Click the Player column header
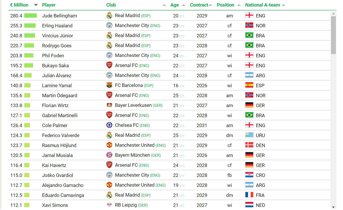Image resolution: width=343 pixels, height=210 pixels. point(49,5)
